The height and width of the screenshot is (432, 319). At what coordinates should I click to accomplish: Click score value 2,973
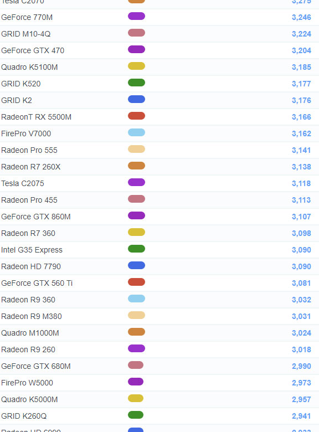(x=301, y=383)
